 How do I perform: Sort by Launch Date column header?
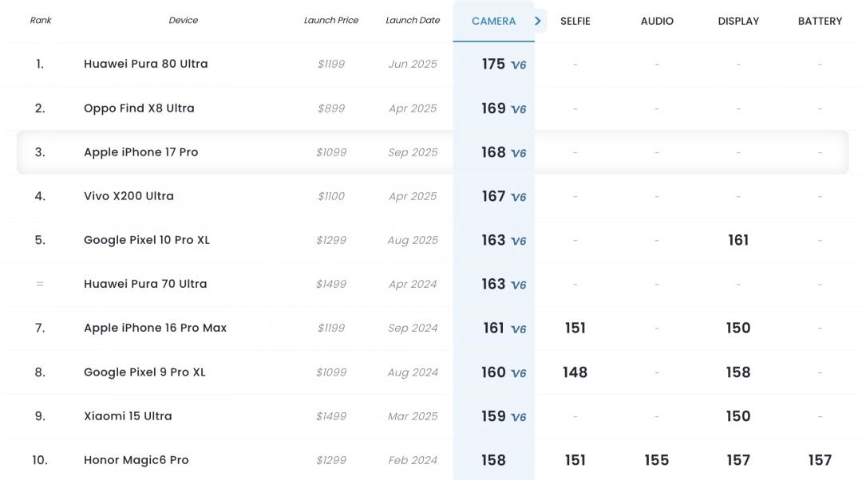[x=413, y=21]
